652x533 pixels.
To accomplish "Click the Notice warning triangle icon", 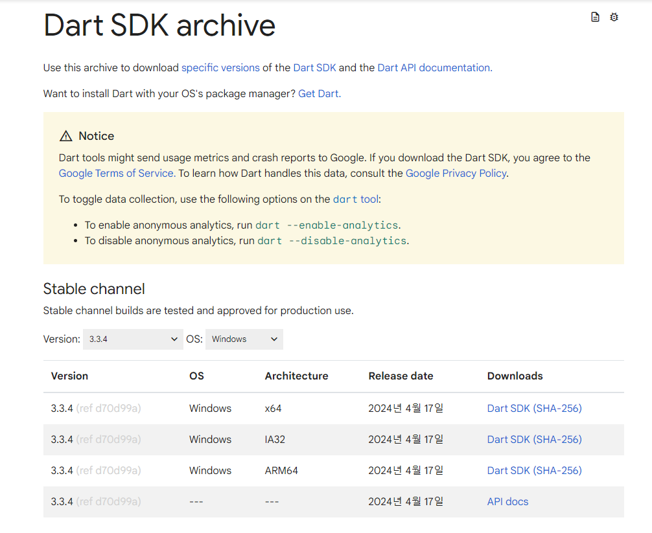I will click(x=65, y=136).
